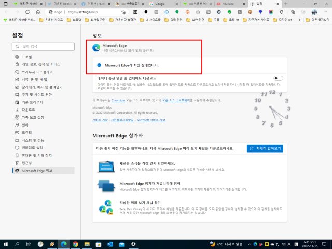Click the taskbar search icon
The width and height of the screenshot is (332, 249).
click(17, 244)
